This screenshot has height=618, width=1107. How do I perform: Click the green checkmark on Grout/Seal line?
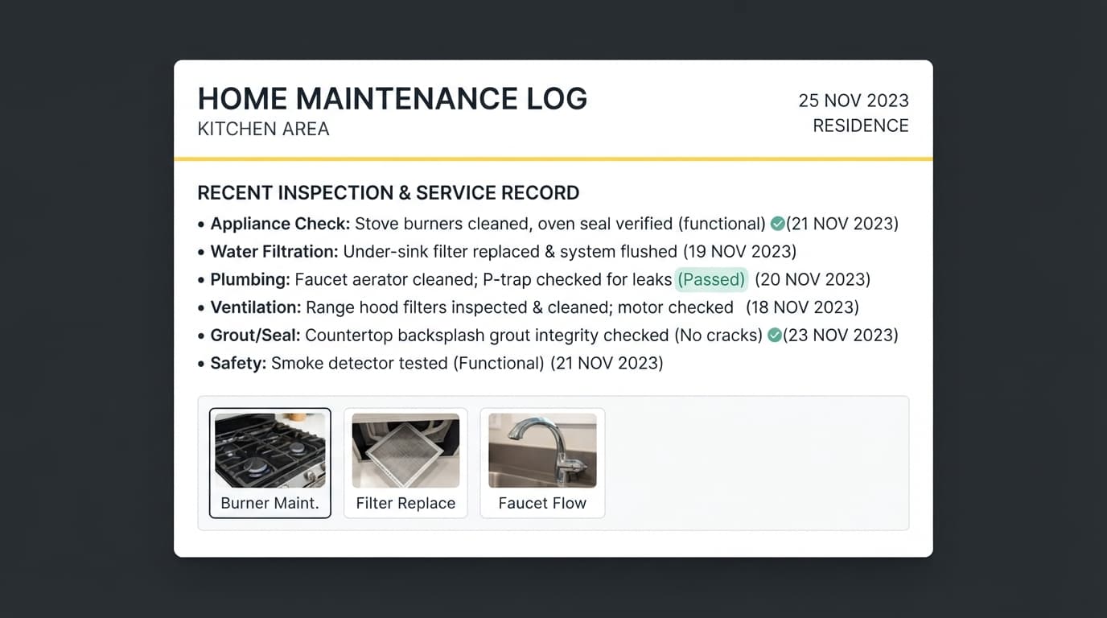click(x=774, y=335)
